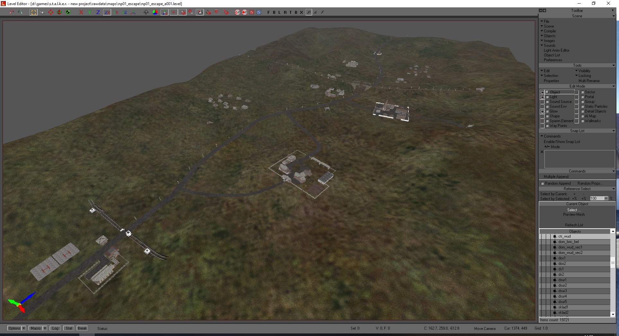
Task: Open the Macro dropdown arrow
Action: (45, 328)
